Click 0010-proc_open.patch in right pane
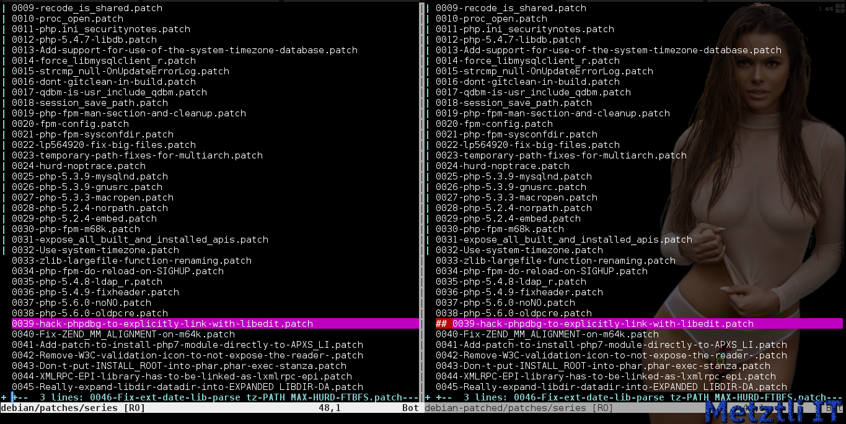 (491, 19)
